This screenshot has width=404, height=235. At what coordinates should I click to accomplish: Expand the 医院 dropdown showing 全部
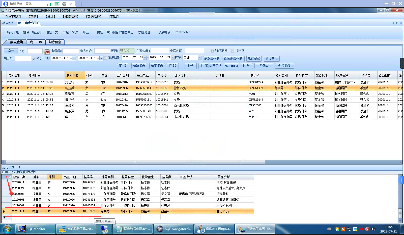[x=199, y=58]
